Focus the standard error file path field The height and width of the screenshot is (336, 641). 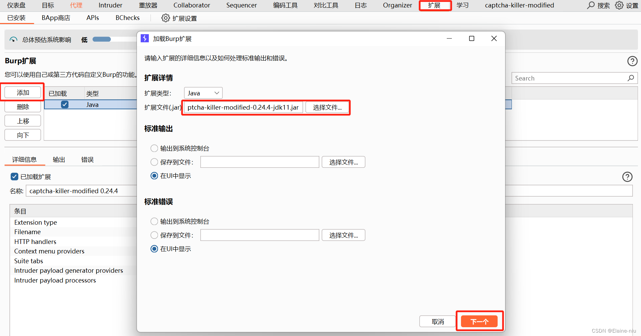pyautogui.click(x=260, y=235)
